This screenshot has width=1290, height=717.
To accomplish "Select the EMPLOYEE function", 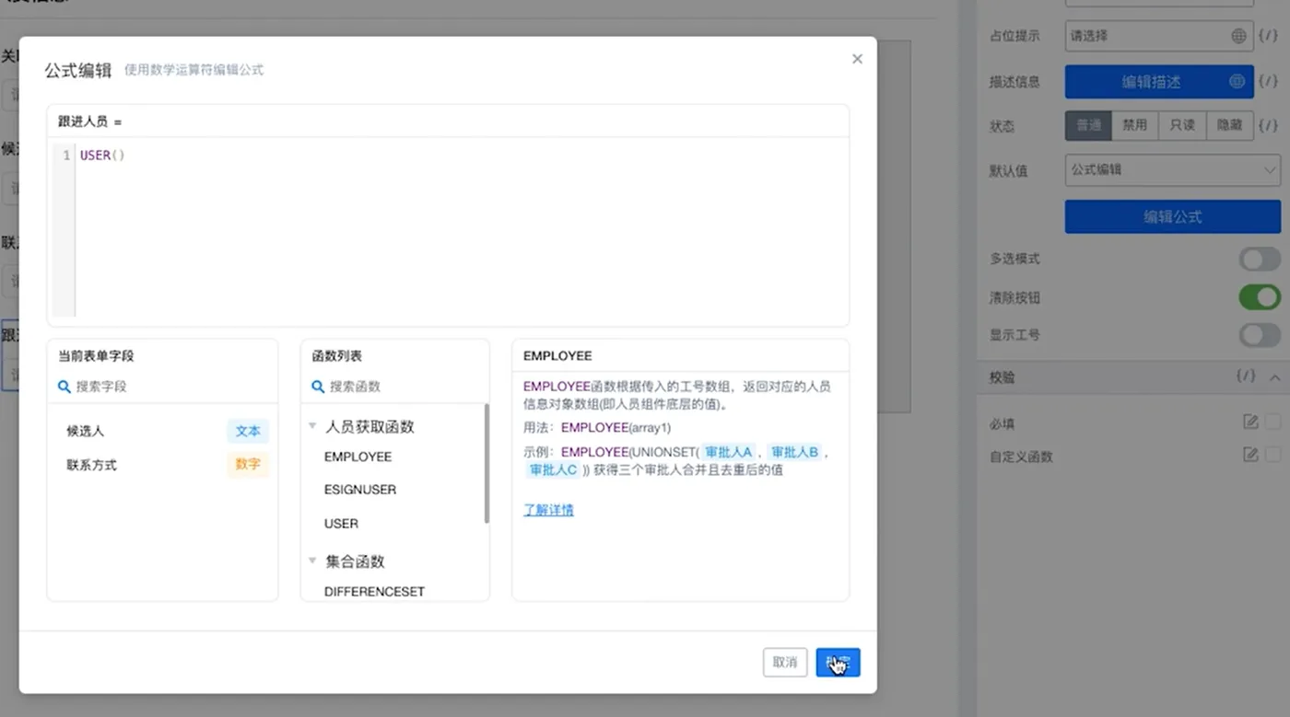I will coord(358,457).
